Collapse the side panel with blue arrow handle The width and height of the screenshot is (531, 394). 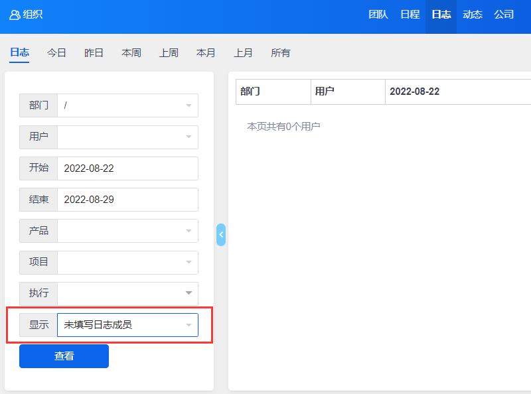pos(221,235)
